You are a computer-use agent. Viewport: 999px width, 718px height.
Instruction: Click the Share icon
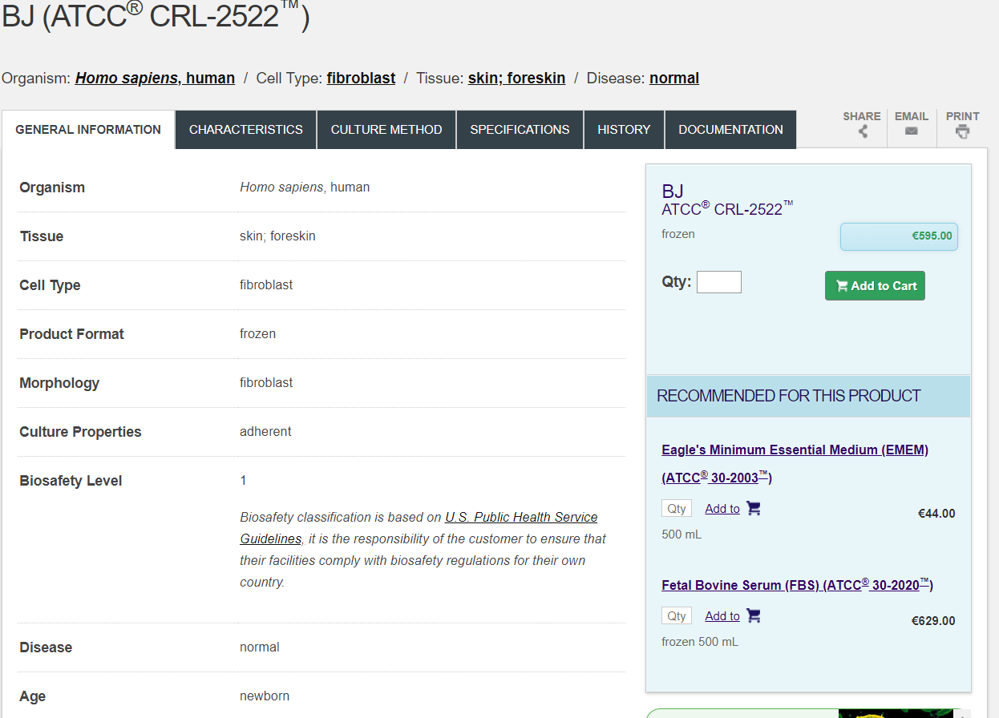pyautogui.click(x=863, y=131)
